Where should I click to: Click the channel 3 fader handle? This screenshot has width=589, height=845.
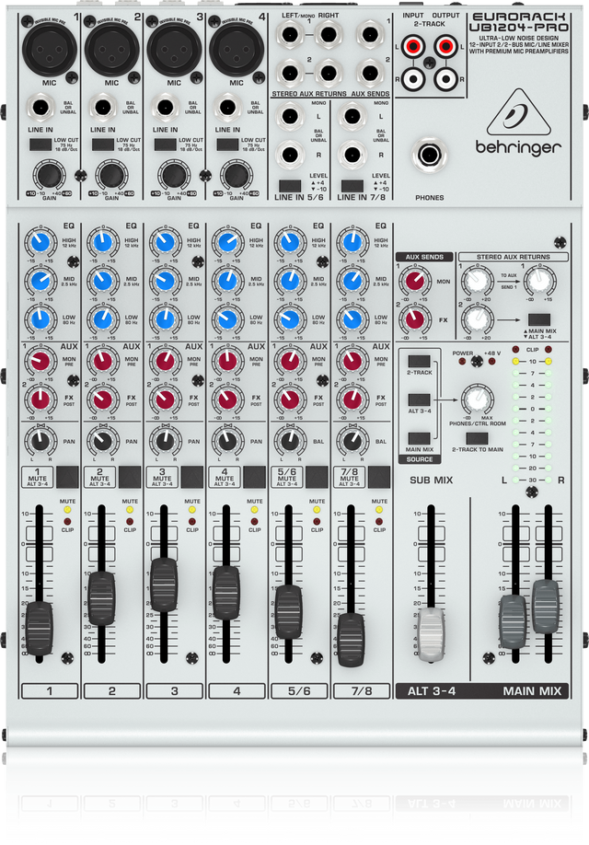[163, 579]
